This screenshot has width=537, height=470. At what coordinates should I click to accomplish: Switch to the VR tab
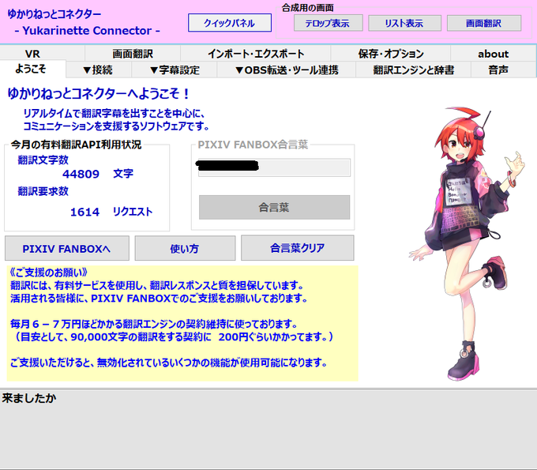click(43, 54)
